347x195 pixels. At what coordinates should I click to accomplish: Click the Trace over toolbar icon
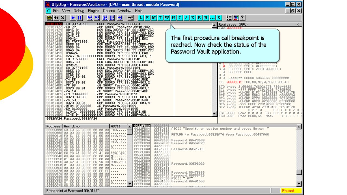coord(112,18)
